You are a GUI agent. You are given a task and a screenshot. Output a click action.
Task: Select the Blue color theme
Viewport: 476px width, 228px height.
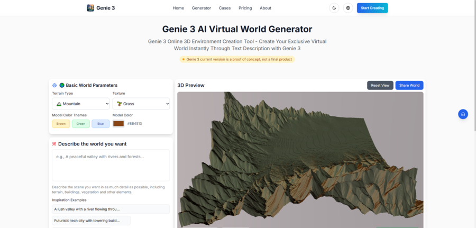tap(100, 124)
